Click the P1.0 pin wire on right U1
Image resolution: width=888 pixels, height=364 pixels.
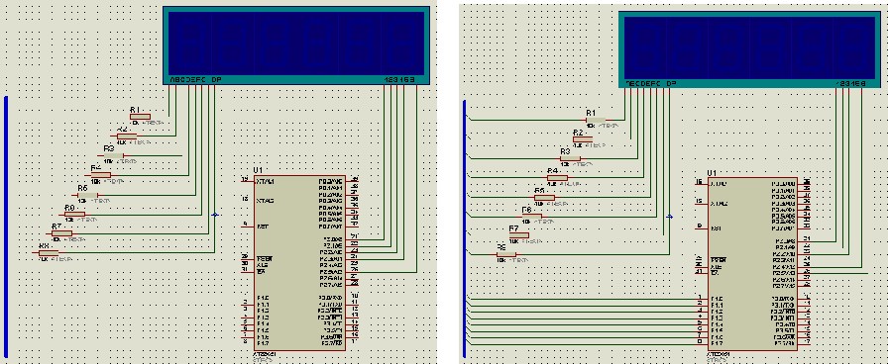point(584,298)
